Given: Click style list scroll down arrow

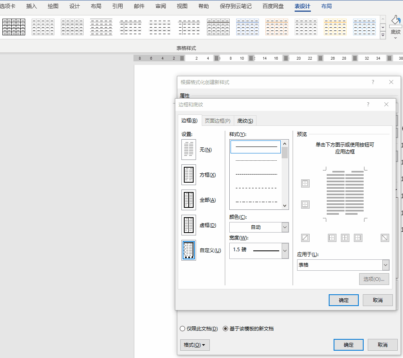Looking at the screenshot, I should 285,206.
